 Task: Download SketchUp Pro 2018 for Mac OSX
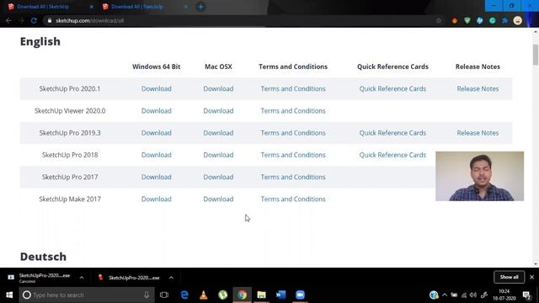[218, 155]
